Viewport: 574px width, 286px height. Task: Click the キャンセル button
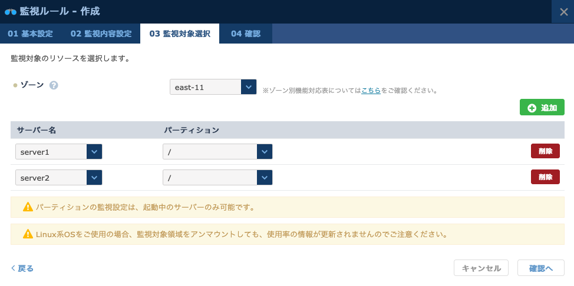[481, 268]
